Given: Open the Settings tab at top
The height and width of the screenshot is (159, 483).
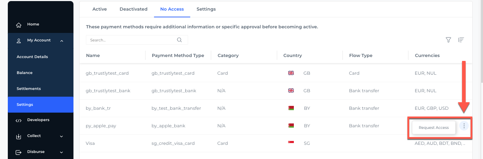Looking at the screenshot, I should 206,9.
